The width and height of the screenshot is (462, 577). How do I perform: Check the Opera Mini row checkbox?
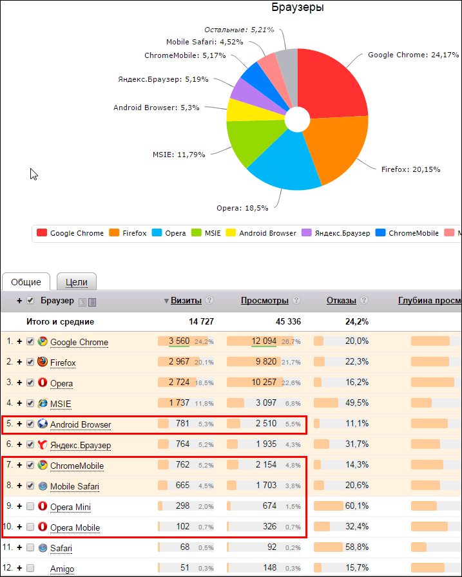point(30,506)
